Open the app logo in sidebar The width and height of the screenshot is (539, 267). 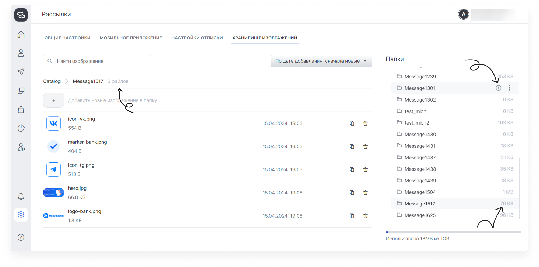point(21,15)
